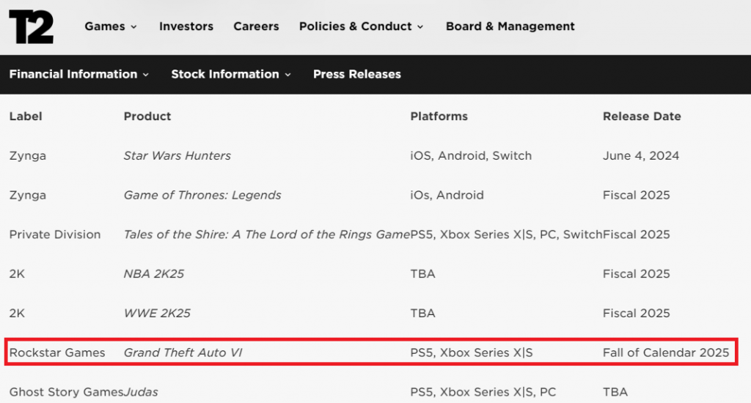Open the Investors page
This screenshot has height=403, width=751.
186,26
